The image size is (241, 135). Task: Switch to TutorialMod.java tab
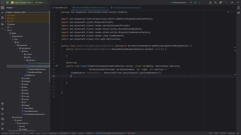pyautogui.click(x=60, y=7)
